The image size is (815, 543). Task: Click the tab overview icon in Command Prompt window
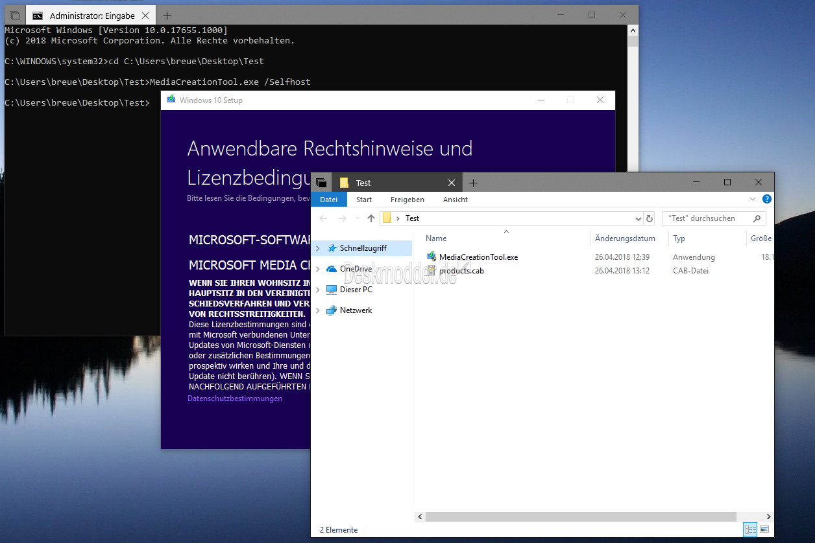pos(15,16)
